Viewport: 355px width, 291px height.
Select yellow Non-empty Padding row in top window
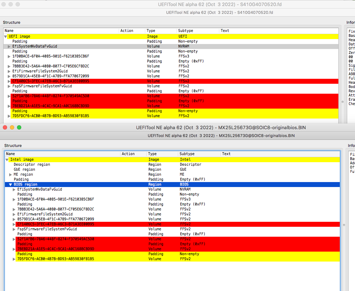coord(171,111)
